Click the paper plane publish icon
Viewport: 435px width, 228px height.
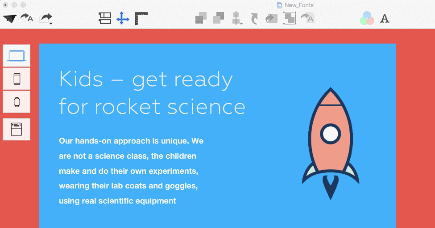pyautogui.click(x=10, y=19)
